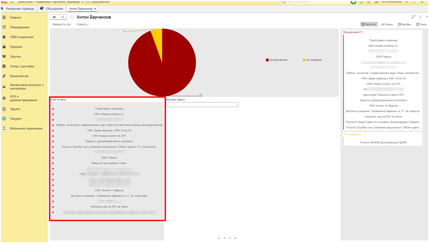Open plan item Оценить удовлетворенность компании
Viewport: 429px width, 243px height.
point(109,142)
